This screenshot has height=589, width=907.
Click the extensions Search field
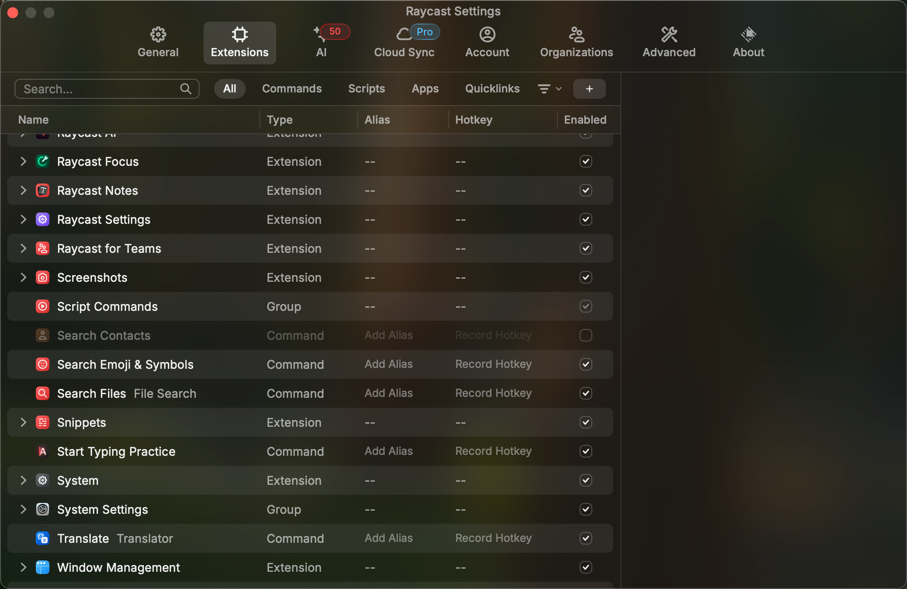101,89
